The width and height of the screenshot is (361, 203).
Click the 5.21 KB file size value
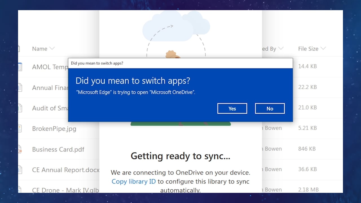307,128
